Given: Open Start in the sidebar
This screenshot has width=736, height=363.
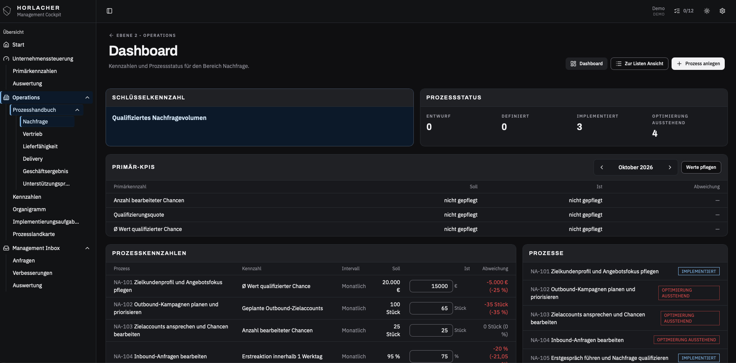Looking at the screenshot, I should point(18,45).
